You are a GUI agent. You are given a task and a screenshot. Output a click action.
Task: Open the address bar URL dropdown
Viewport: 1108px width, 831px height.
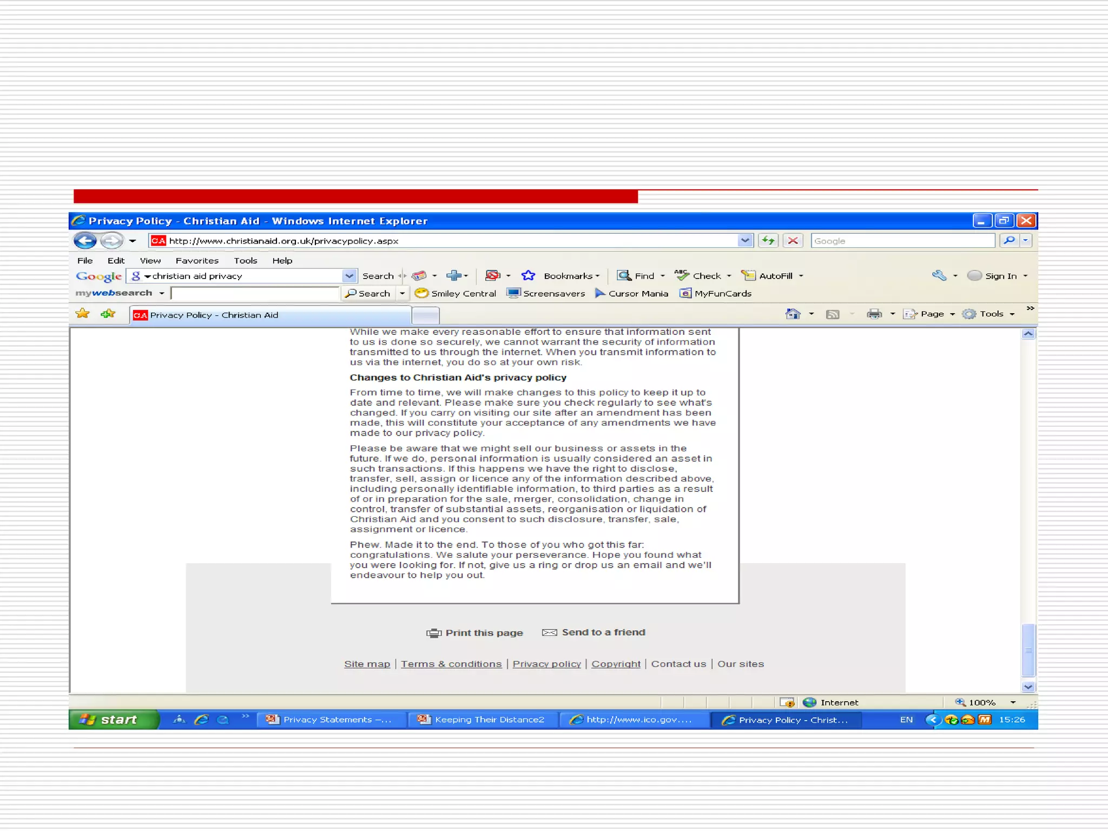[745, 241]
